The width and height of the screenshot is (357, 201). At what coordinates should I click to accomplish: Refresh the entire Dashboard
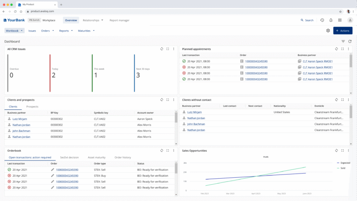[x=350, y=41]
